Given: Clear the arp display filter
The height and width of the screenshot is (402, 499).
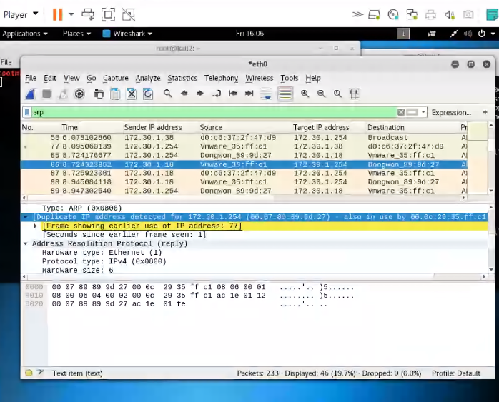Looking at the screenshot, I should [401, 112].
